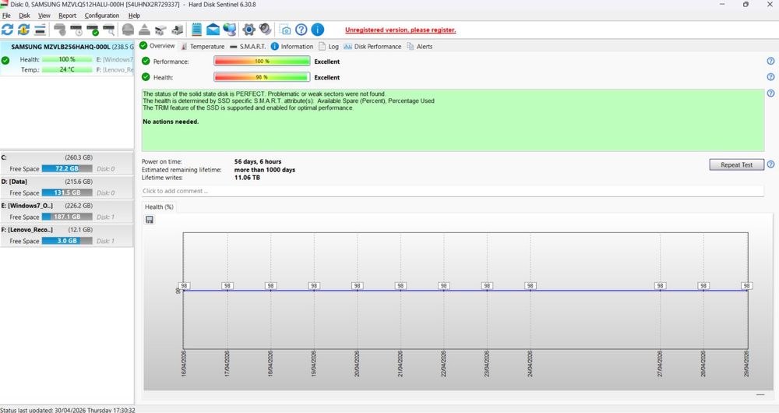Click the second of the paired disk devices icons
Image resolution: width=779 pixels, height=413 pixels.
point(178,30)
